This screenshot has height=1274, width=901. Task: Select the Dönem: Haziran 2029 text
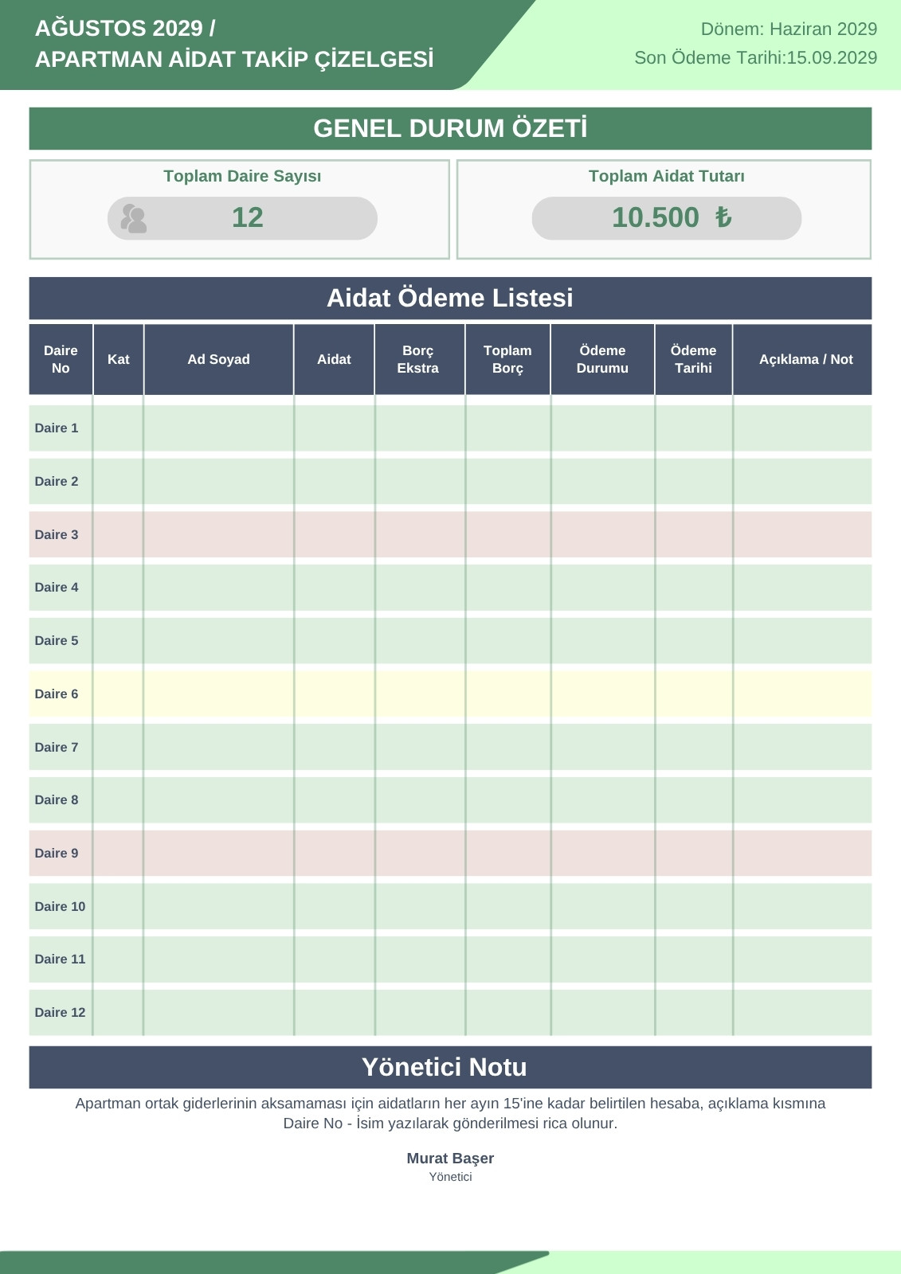click(x=789, y=29)
